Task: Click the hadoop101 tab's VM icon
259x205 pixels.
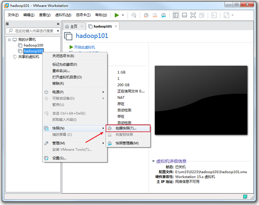Action: 90,27
